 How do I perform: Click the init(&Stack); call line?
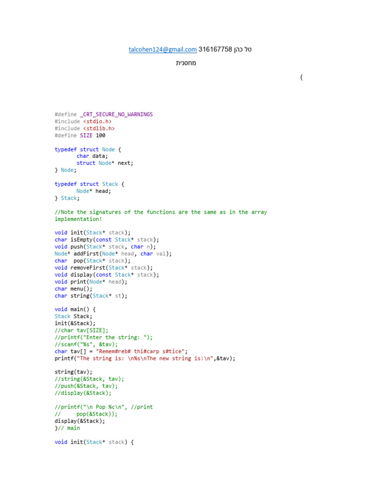[75, 323]
